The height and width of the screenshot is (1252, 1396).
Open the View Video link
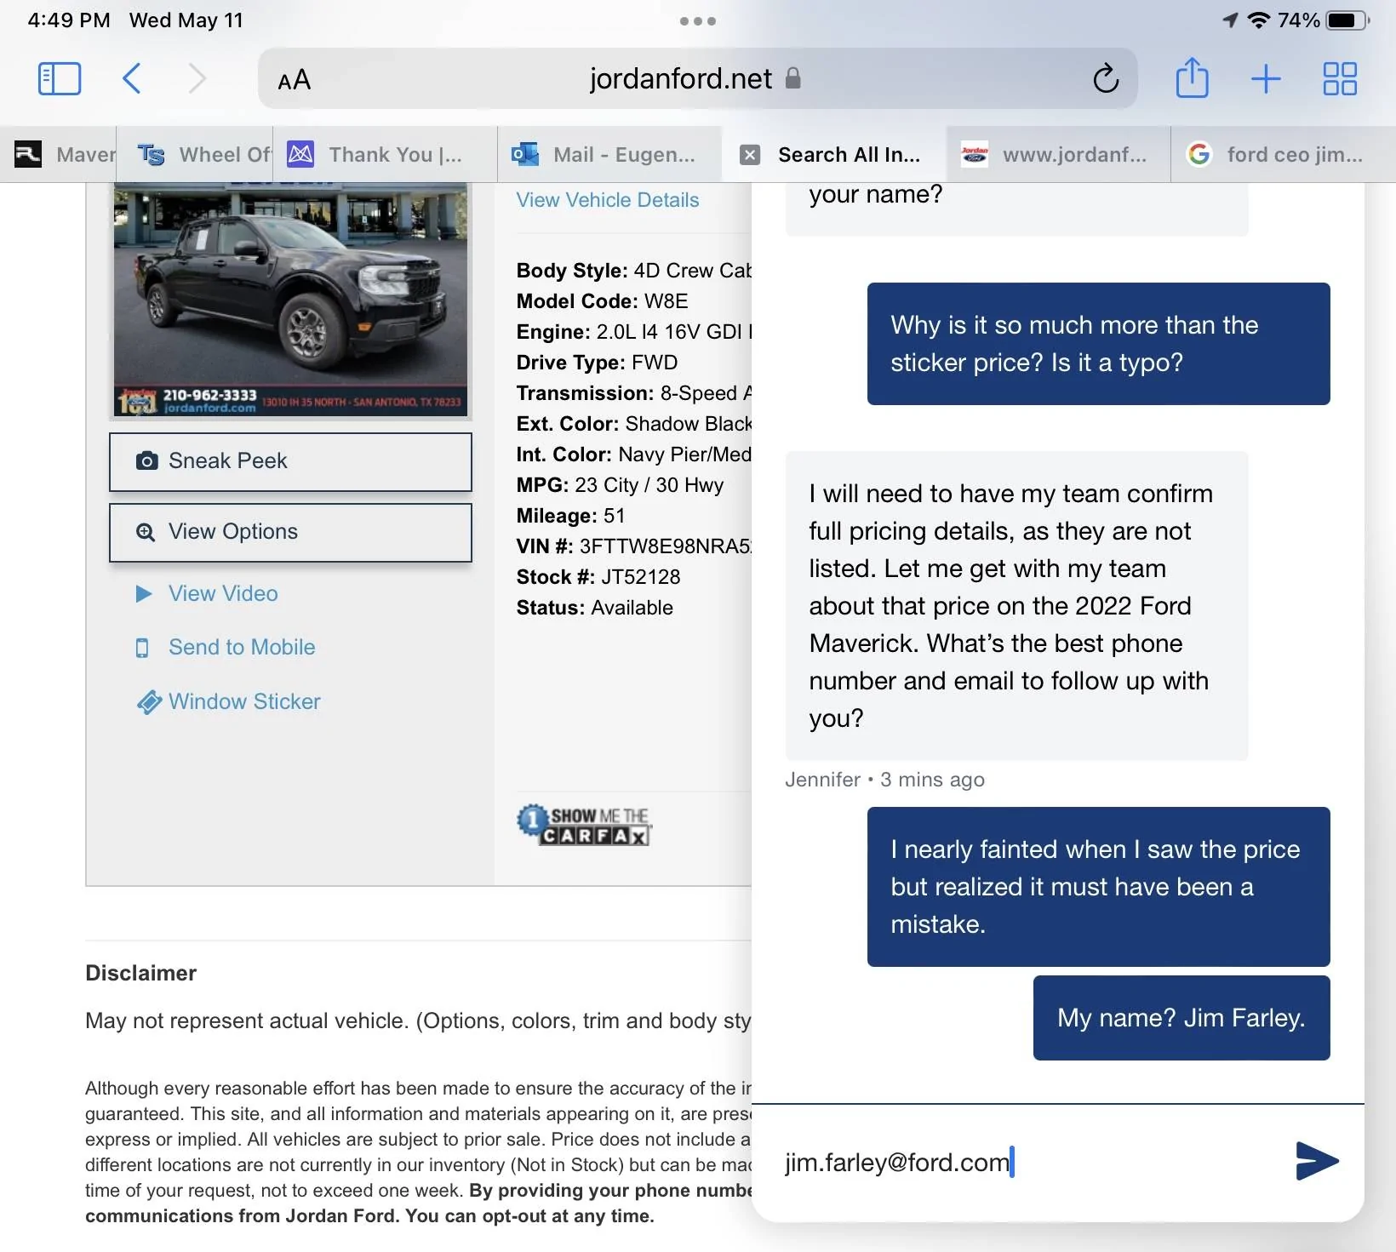click(223, 594)
